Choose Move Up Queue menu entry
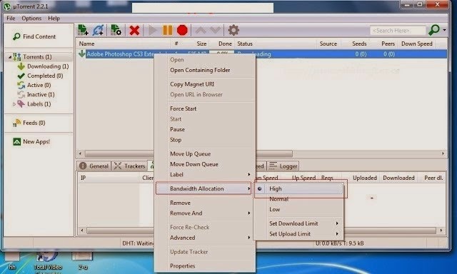457x274 pixels. 191,153
